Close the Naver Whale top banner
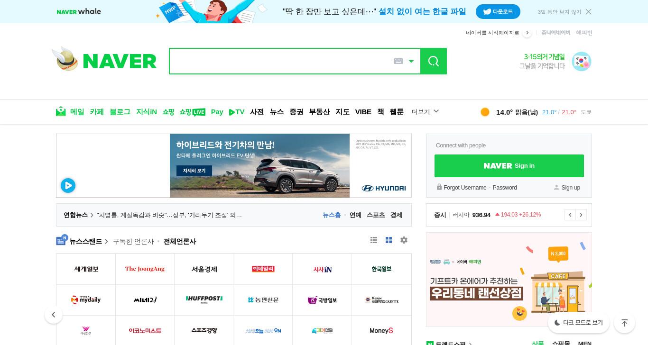Viewport: 648px width, 345px height. [x=588, y=12]
